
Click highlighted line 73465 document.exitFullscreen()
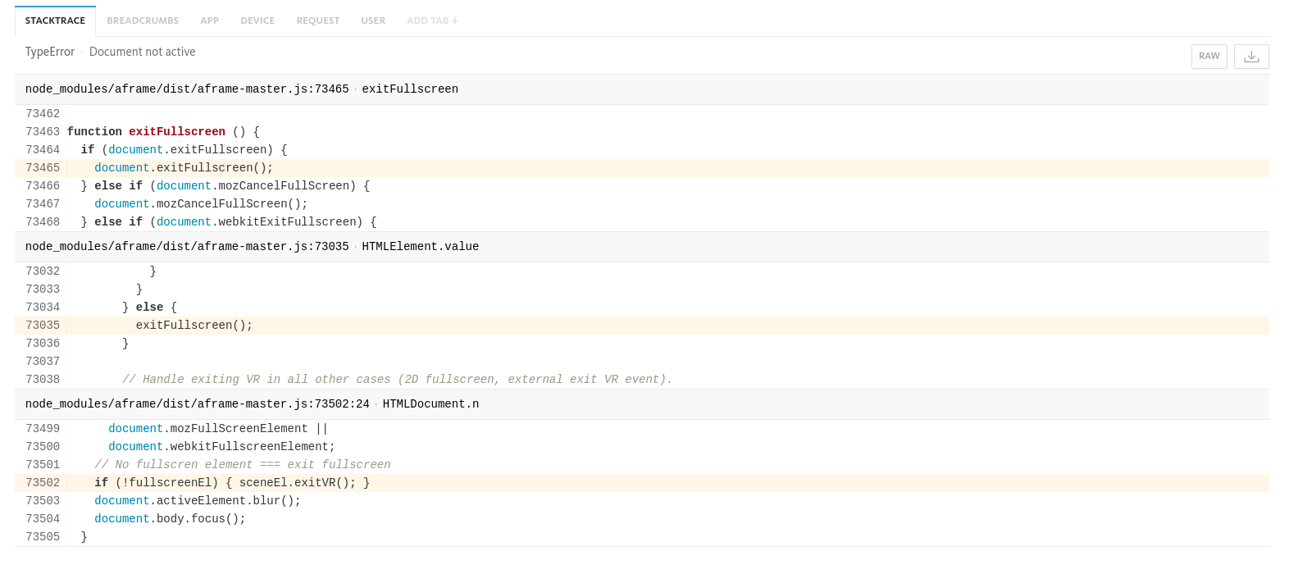(x=184, y=168)
